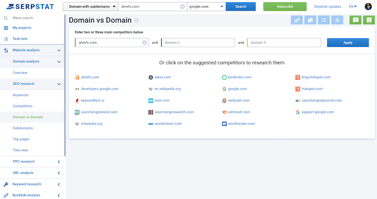Select Domain vs Domain menu item
The height and width of the screenshot is (199, 377).
click(28, 117)
